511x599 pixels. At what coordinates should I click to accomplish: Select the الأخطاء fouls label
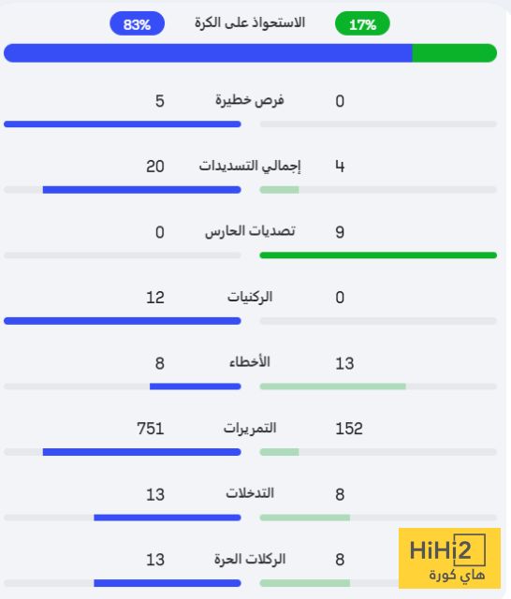click(250, 362)
